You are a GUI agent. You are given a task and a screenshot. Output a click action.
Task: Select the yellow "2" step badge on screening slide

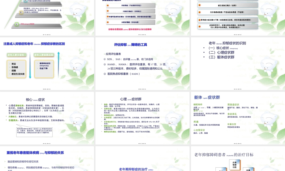pyautogui.click(x=21, y=13)
